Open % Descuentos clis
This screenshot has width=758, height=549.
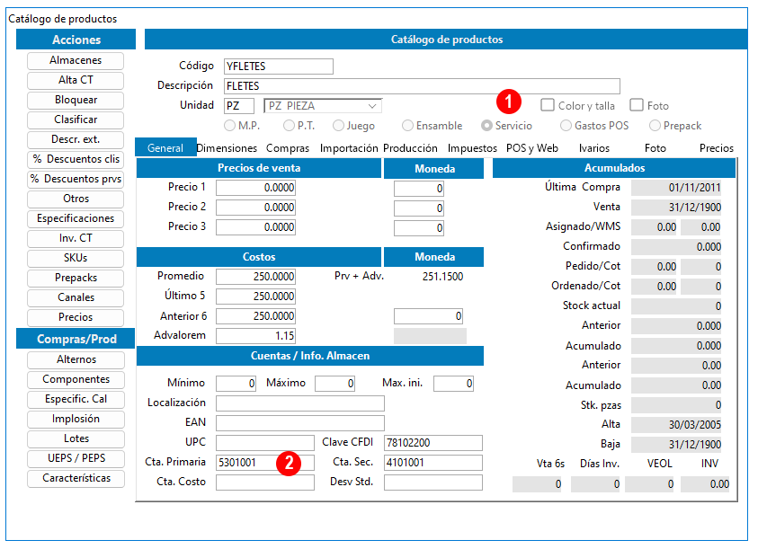click(x=76, y=159)
